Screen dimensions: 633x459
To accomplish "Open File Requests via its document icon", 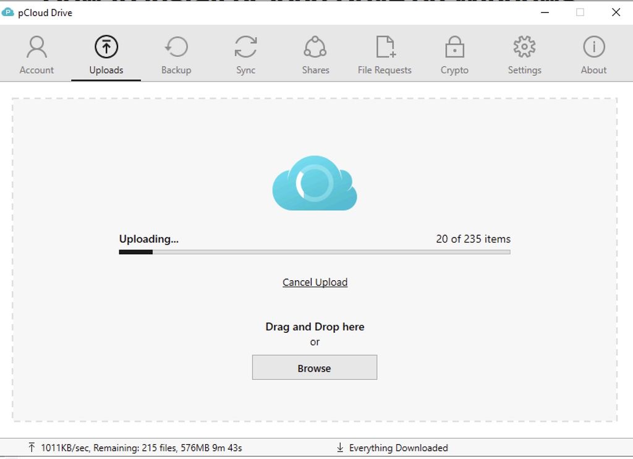I will (x=384, y=46).
